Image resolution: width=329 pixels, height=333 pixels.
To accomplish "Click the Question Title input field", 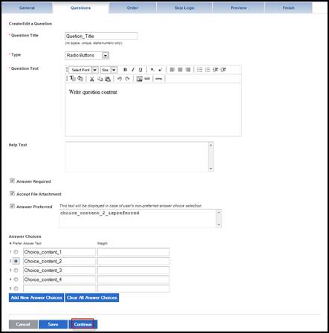I will pos(101,36).
